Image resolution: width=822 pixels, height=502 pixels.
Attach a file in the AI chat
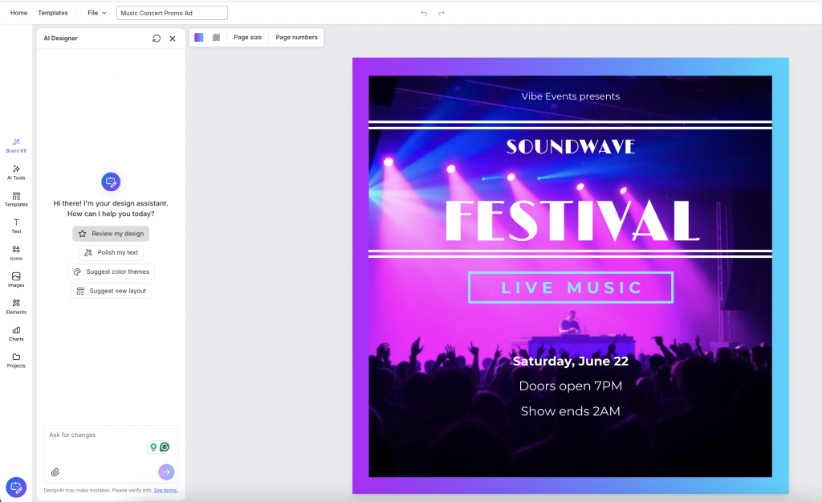coord(56,472)
